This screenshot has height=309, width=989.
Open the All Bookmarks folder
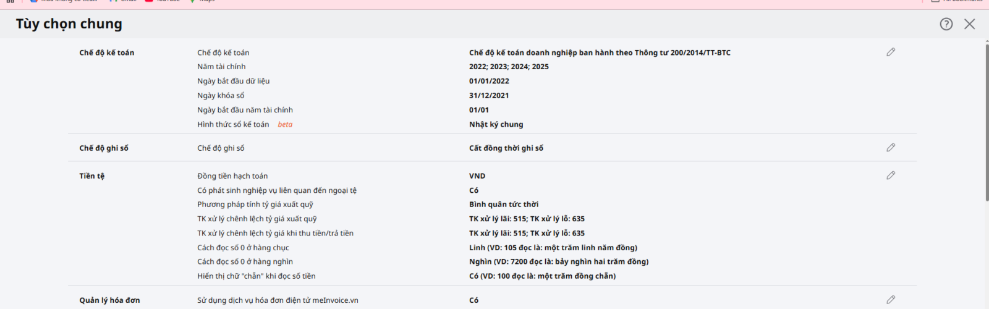tap(957, 1)
